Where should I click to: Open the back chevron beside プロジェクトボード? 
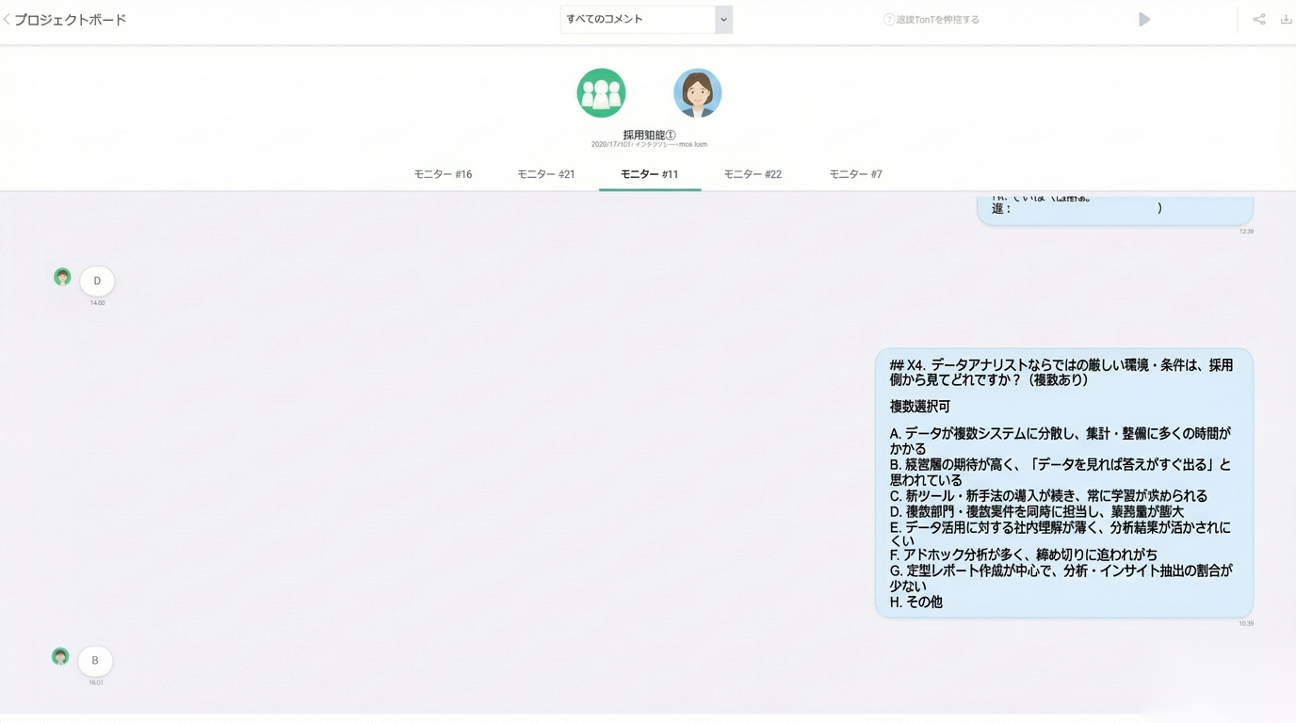coord(7,18)
